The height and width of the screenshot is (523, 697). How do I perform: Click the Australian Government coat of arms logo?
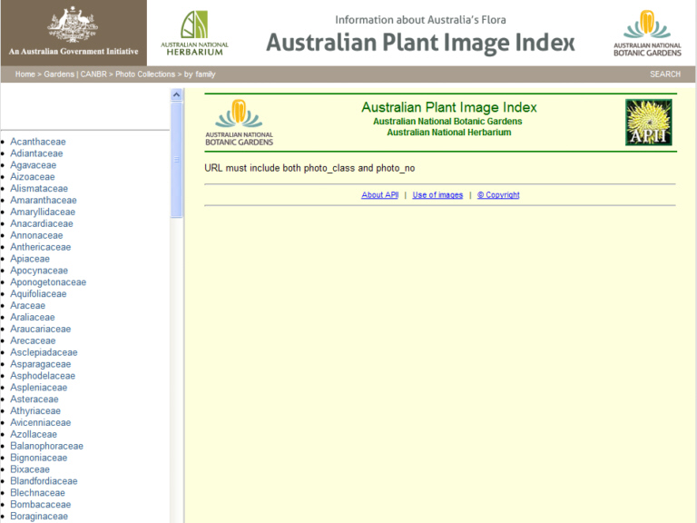click(73, 31)
